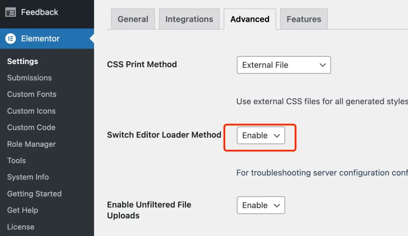
Task: Switch to the Features tab
Action: tap(304, 19)
